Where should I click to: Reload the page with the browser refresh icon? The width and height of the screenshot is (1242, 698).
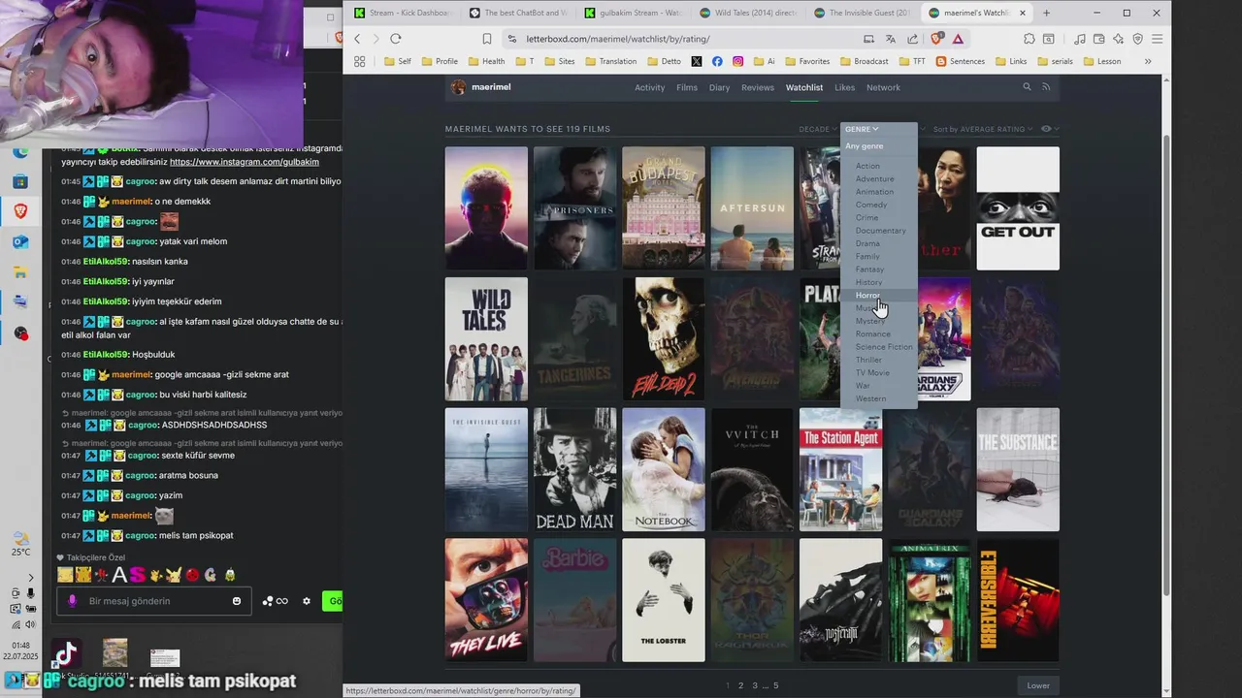tap(395, 39)
